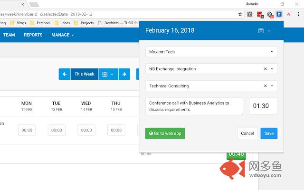Click the This Week button
Image resolution: width=304 pixels, height=190 pixels.
85,74
